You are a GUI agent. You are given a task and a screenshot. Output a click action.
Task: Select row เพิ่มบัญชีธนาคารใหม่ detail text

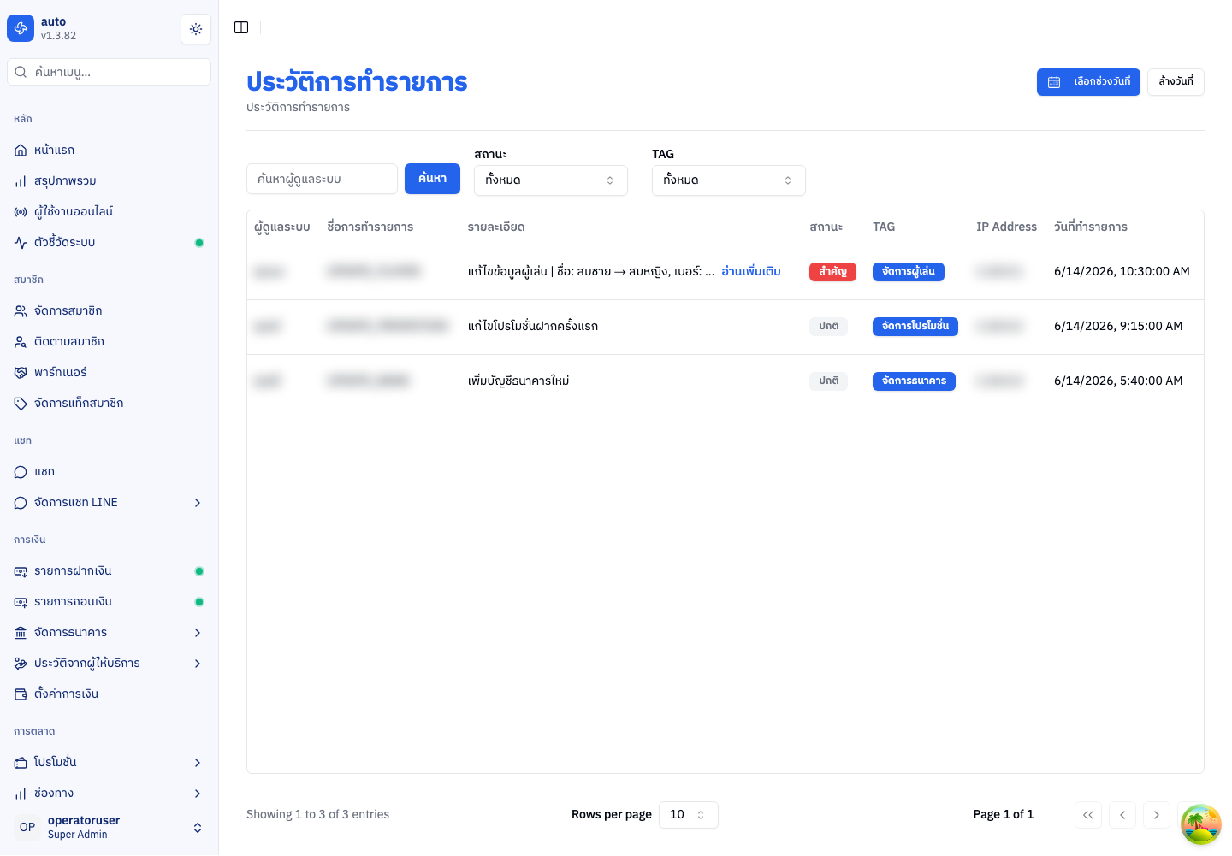[x=518, y=381]
